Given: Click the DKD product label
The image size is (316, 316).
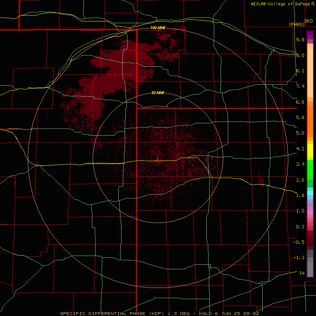Looking at the screenshot, I should tap(309, 21).
